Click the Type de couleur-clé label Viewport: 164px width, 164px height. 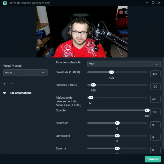coord(68,62)
